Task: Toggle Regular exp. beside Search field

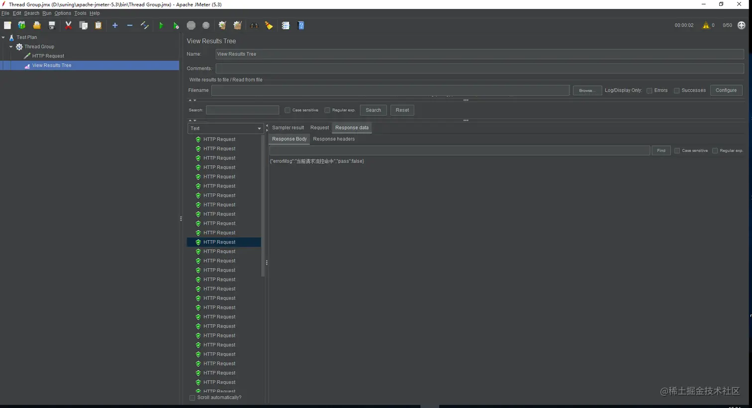Action: pos(327,110)
